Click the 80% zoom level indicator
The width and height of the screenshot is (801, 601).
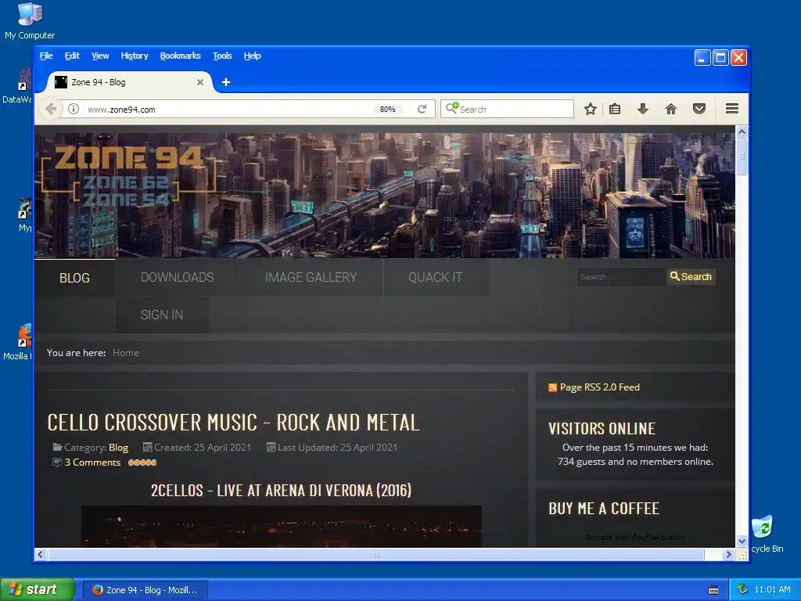(387, 110)
